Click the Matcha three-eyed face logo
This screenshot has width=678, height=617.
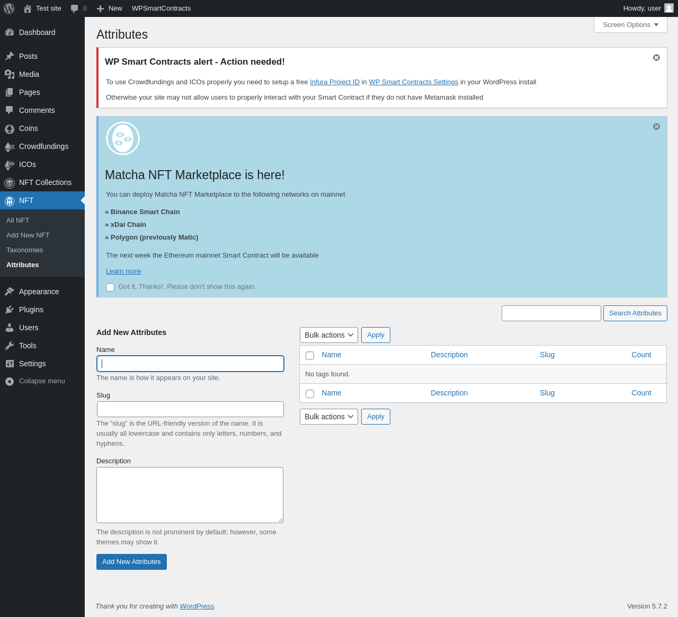coord(123,138)
